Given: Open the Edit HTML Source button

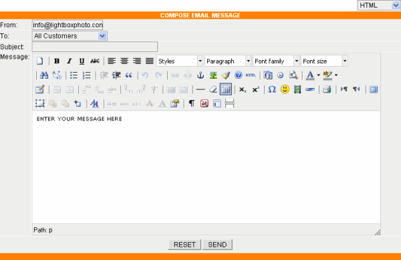Looking at the screenshot, I should point(251,75).
